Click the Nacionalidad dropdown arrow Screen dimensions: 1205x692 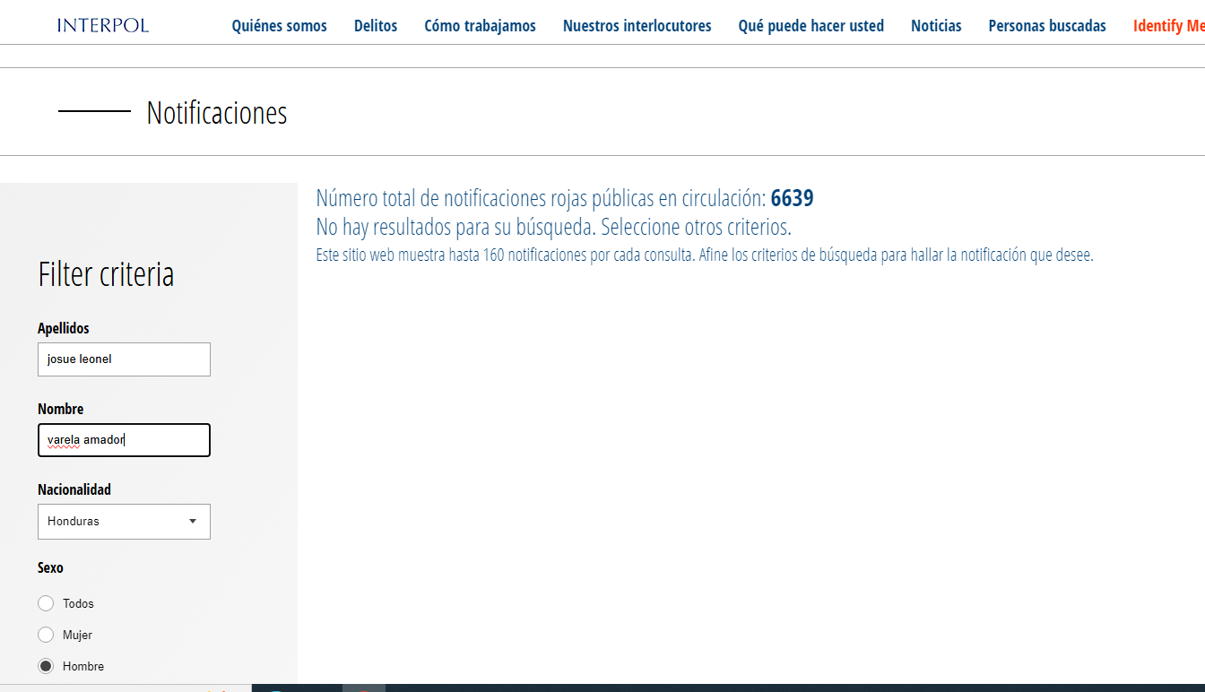(193, 522)
